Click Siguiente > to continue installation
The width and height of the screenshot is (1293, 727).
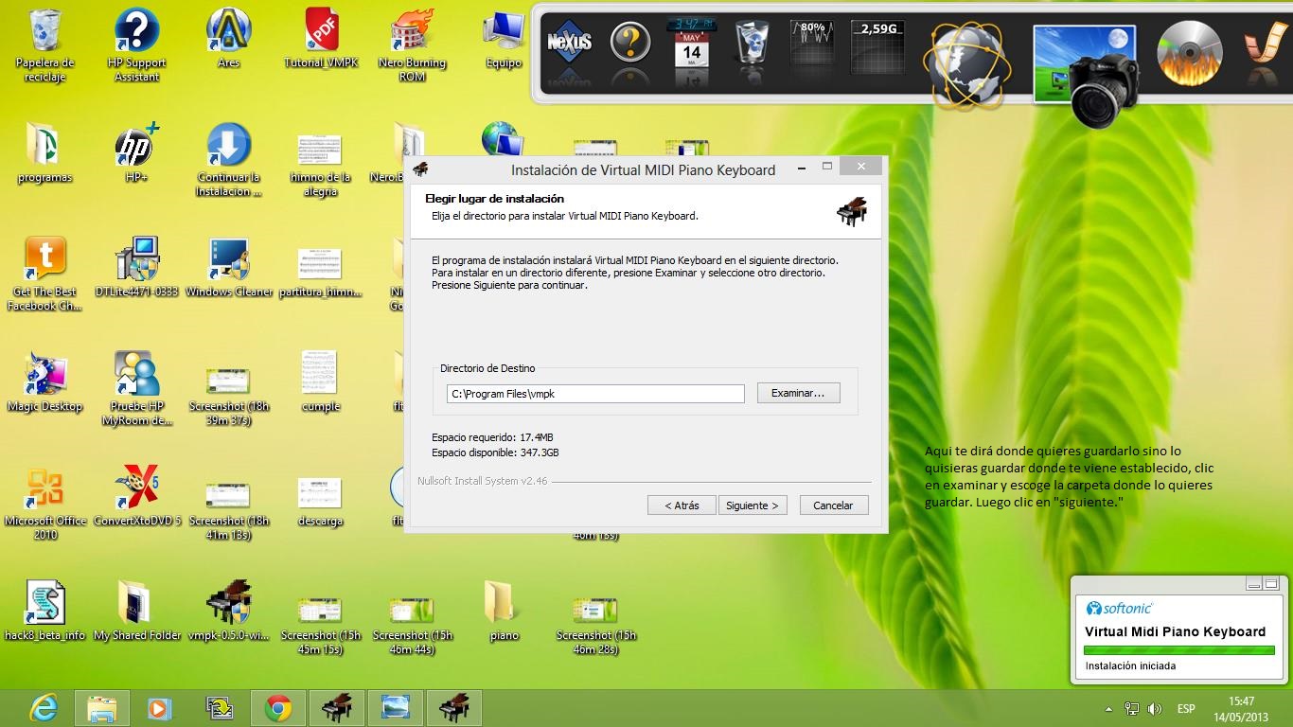coord(752,505)
